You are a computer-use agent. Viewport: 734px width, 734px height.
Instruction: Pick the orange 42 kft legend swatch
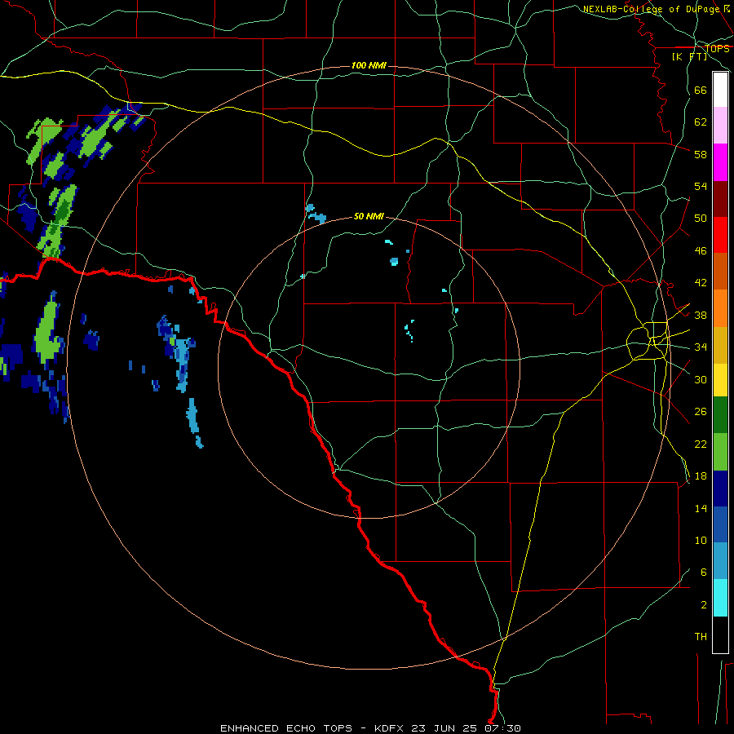point(720,308)
